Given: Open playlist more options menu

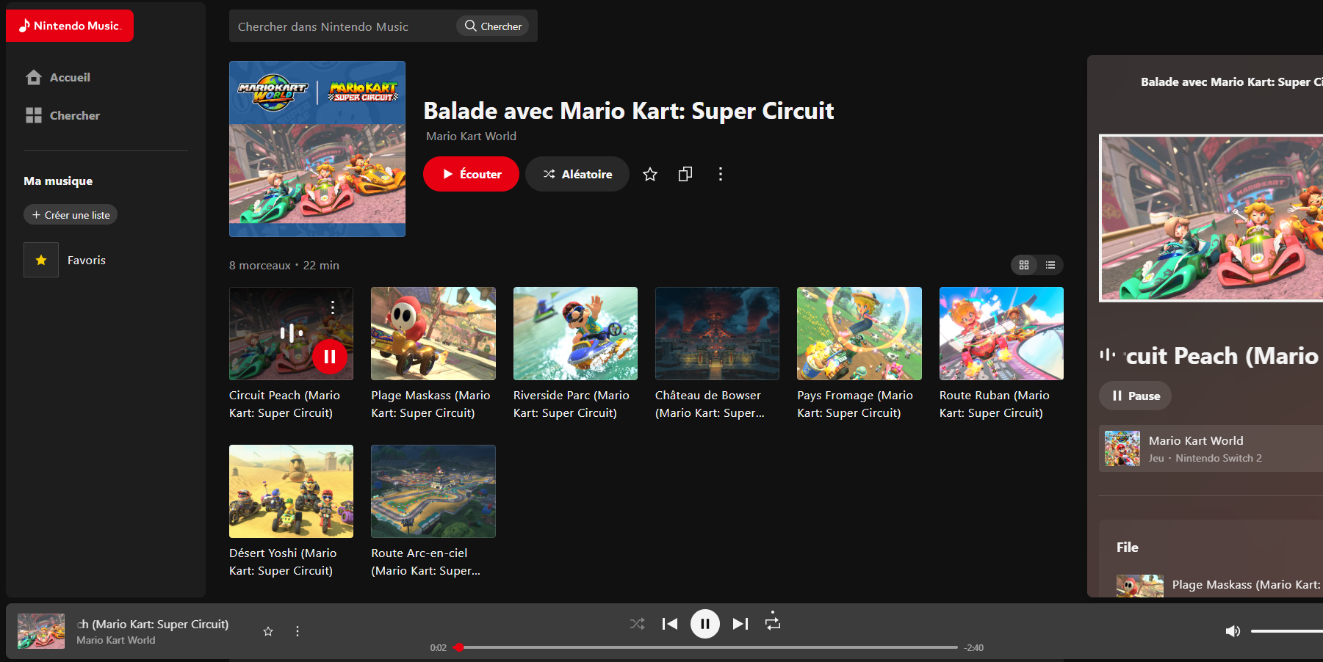Looking at the screenshot, I should coord(721,174).
